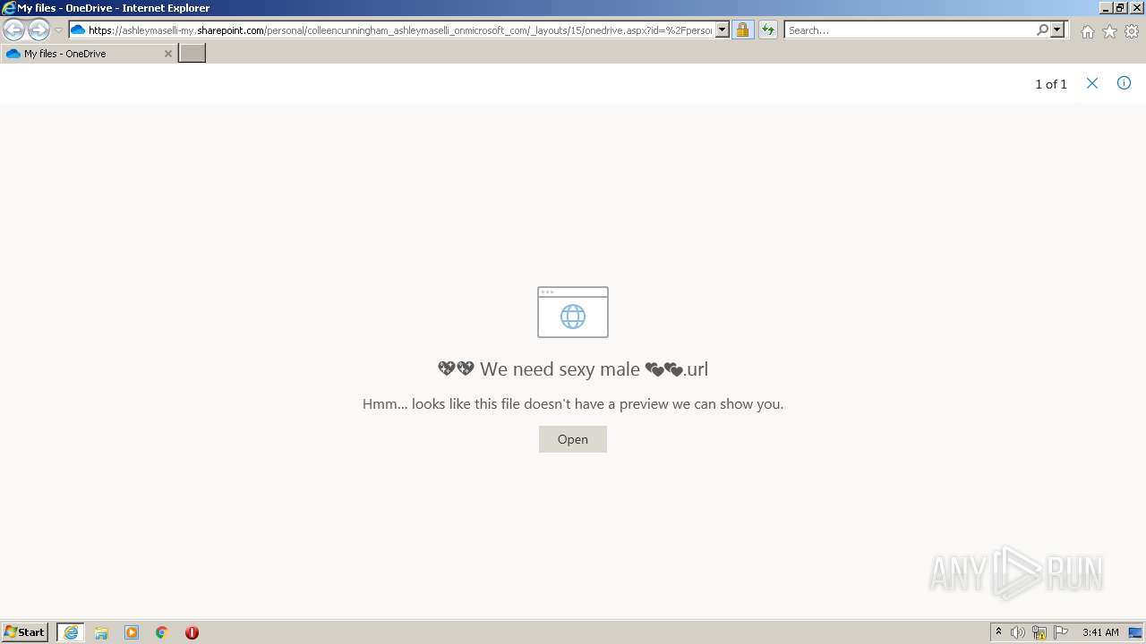Click the Show desktop tray icon
The width and height of the screenshot is (1146, 644).
tap(1135, 632)
